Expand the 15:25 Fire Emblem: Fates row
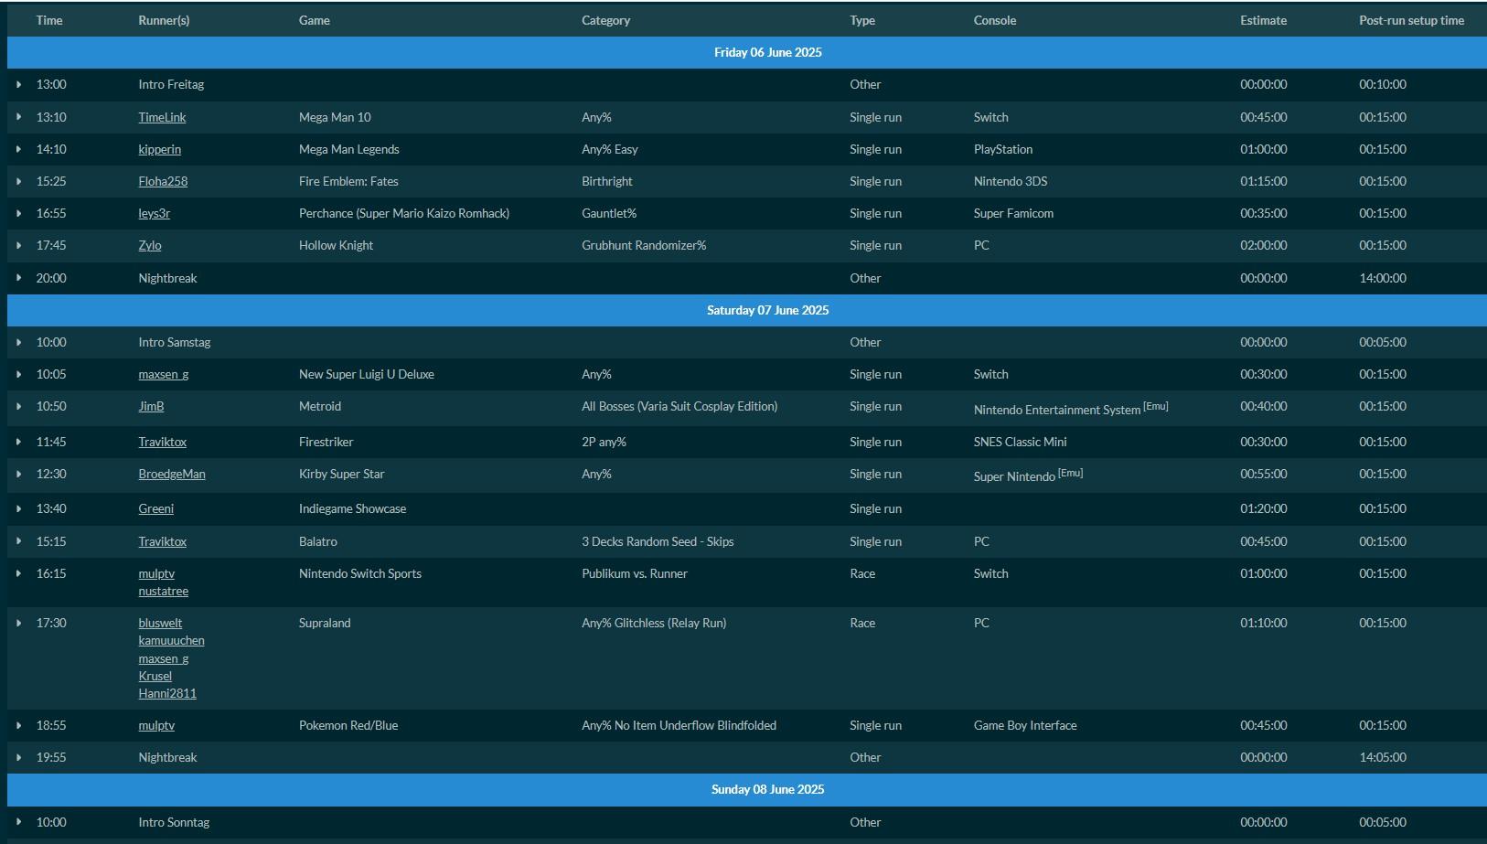Screen dimensions: 1487x844 coord(18,181)
